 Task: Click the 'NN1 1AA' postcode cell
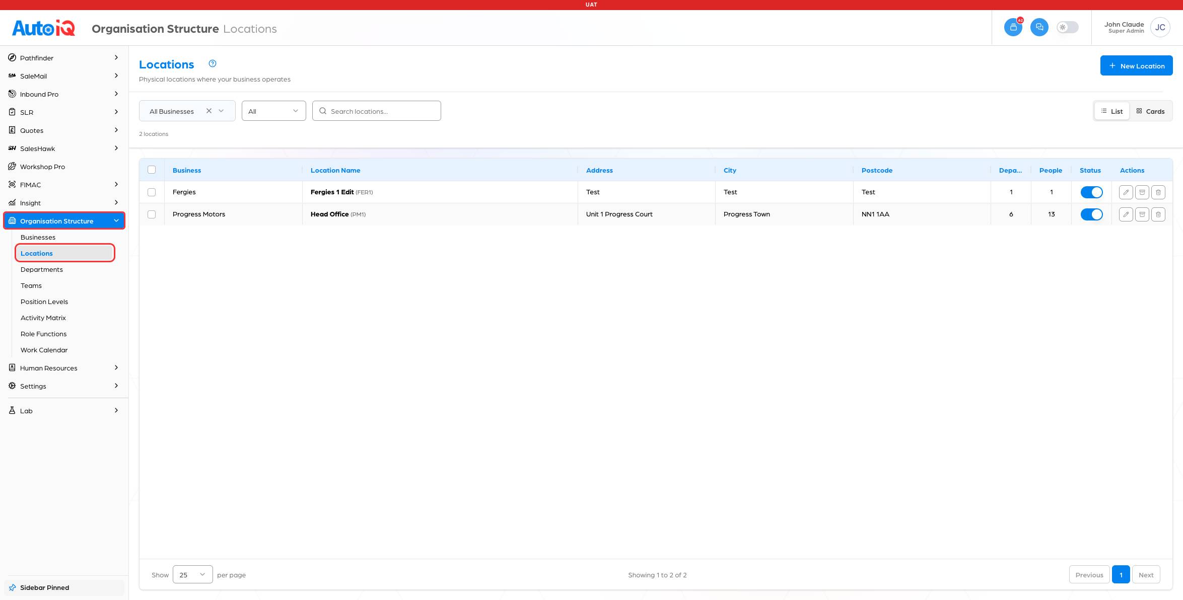pyautogui.click(x=922, y=214)
